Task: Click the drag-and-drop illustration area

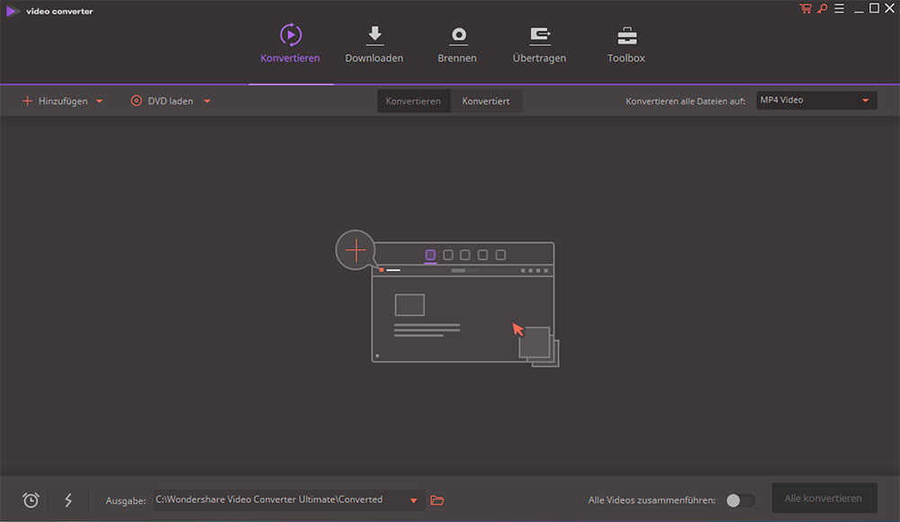Action: point(447,299)
